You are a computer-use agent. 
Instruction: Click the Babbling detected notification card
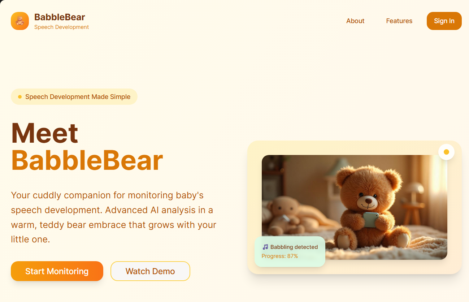click(290, 252)
